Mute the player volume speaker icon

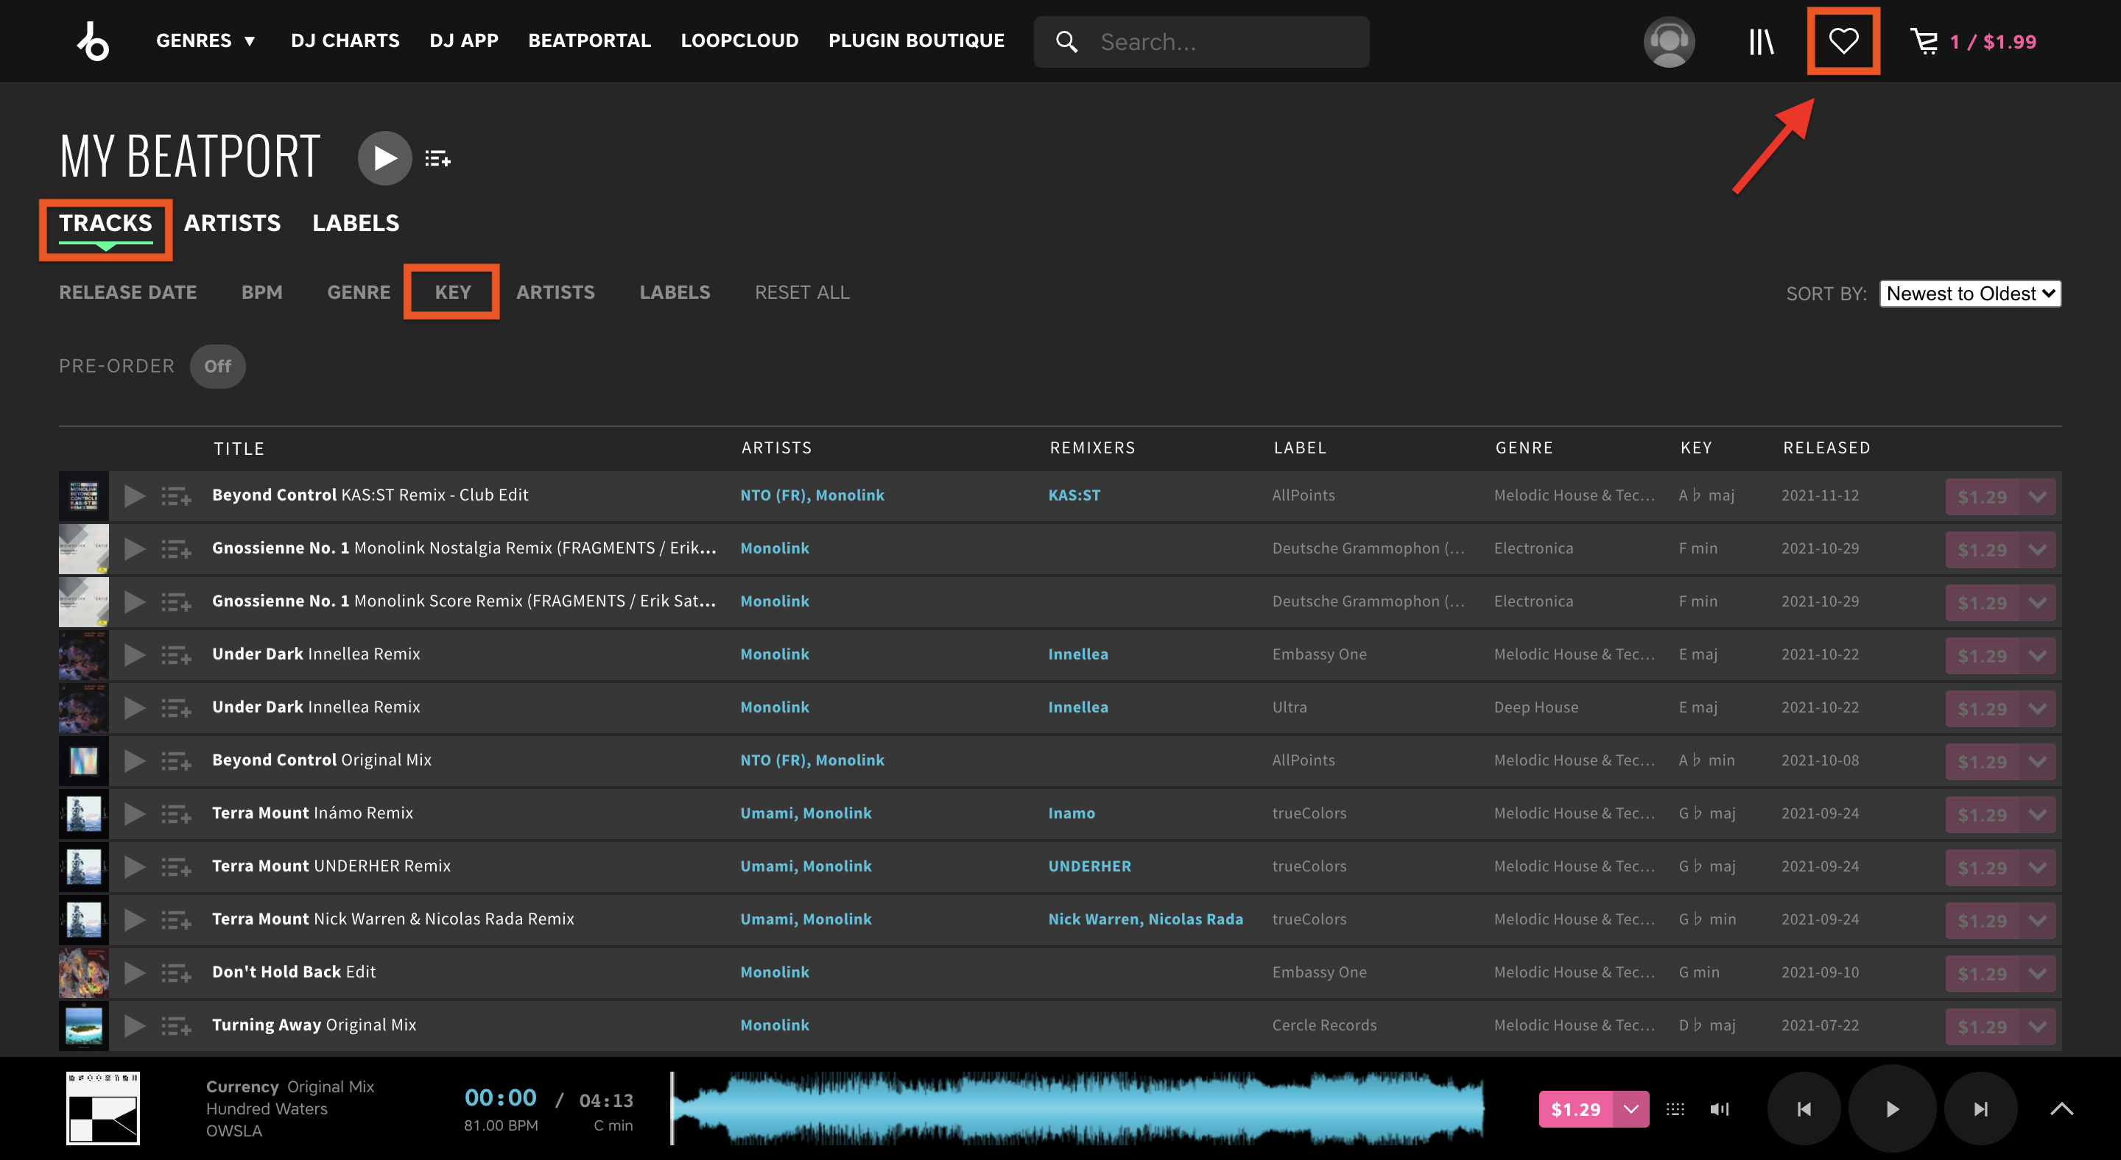click(x=1719, y=1109)
